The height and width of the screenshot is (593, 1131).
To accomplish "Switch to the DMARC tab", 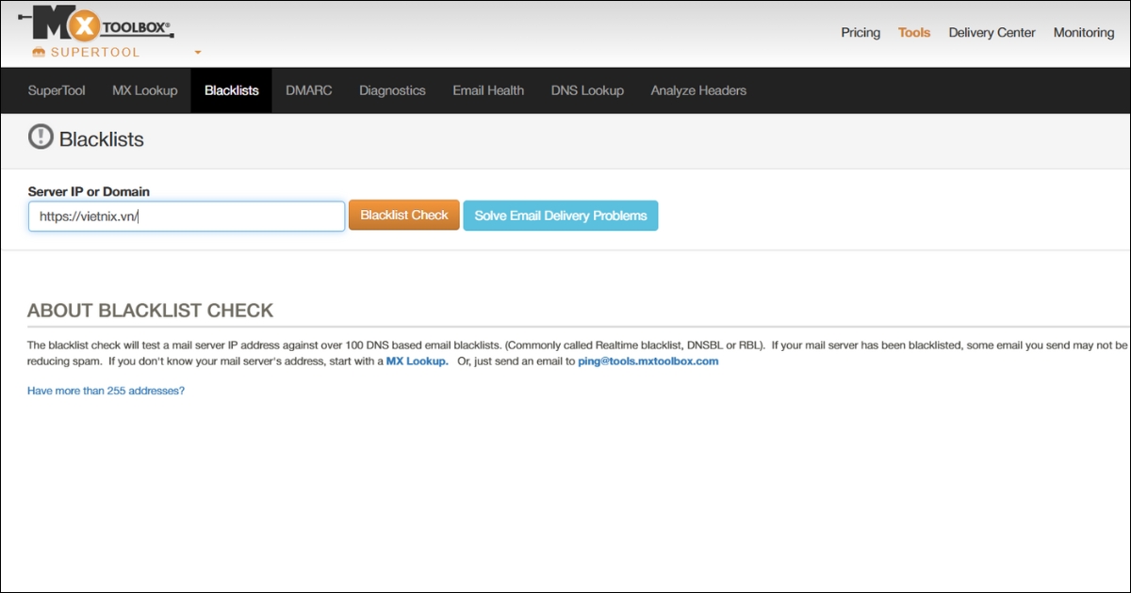I will point(308,89).
